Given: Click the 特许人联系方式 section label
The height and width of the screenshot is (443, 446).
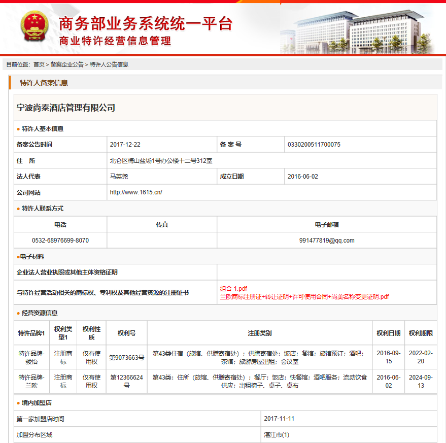Looking at the screenshot, I should pyautogui.click(x=43, y=209).
